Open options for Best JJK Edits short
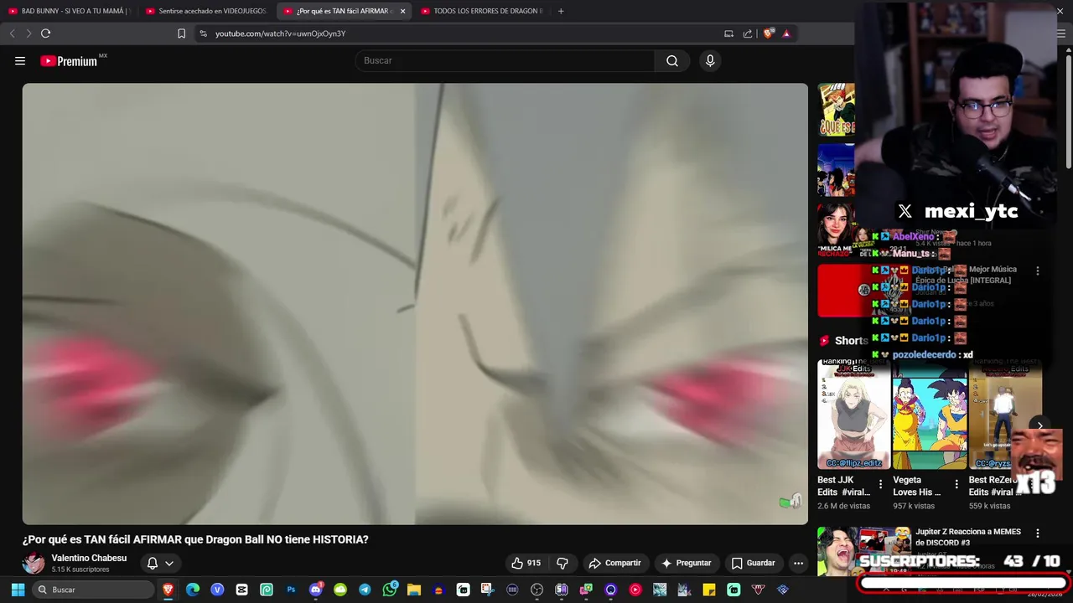The image size is (1073, 603). click(880, 484)
